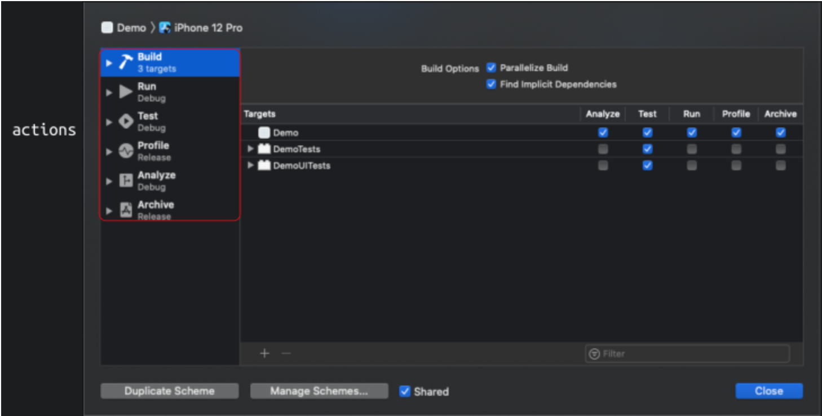The height and width of the screenshot is (416, 822).
Task: Enable Analyze for the DemoTests target
Action: click(x=603, y=149)
